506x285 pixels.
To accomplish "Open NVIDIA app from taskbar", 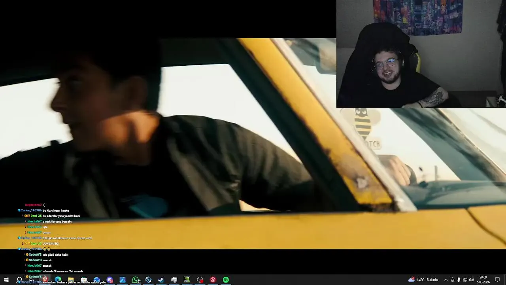I will [187, 280].
